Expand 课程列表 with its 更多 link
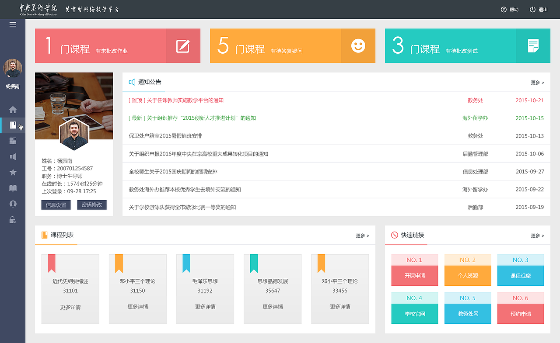The image size is (560, 343). (x=361, y=236)
